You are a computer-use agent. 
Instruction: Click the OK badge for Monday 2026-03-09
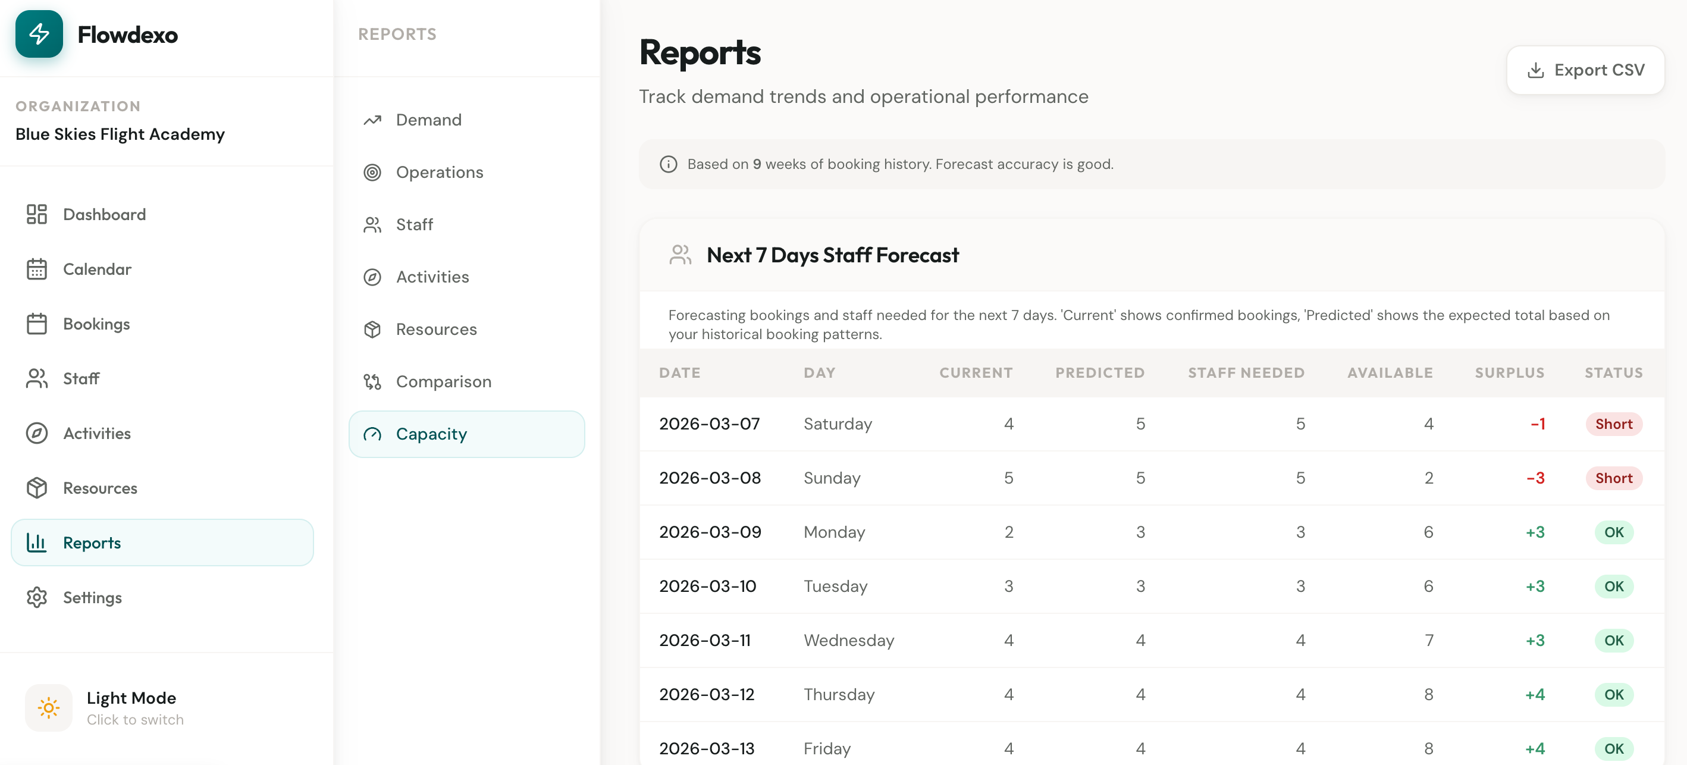[x=1614, y=532]
